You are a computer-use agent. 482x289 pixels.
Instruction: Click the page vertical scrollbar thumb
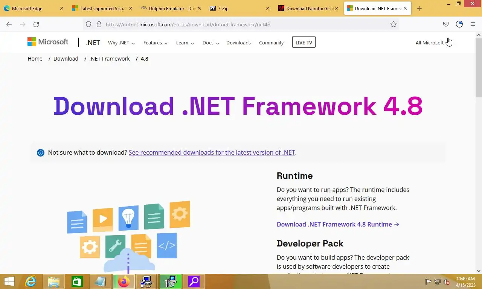[x=479, y=68]
